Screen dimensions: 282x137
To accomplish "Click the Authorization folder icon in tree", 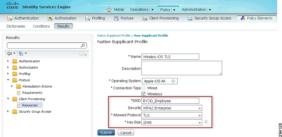I will point(15,67).
